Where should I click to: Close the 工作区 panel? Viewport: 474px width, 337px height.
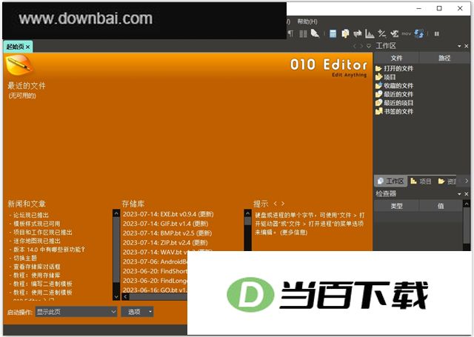tap(466, 46)
